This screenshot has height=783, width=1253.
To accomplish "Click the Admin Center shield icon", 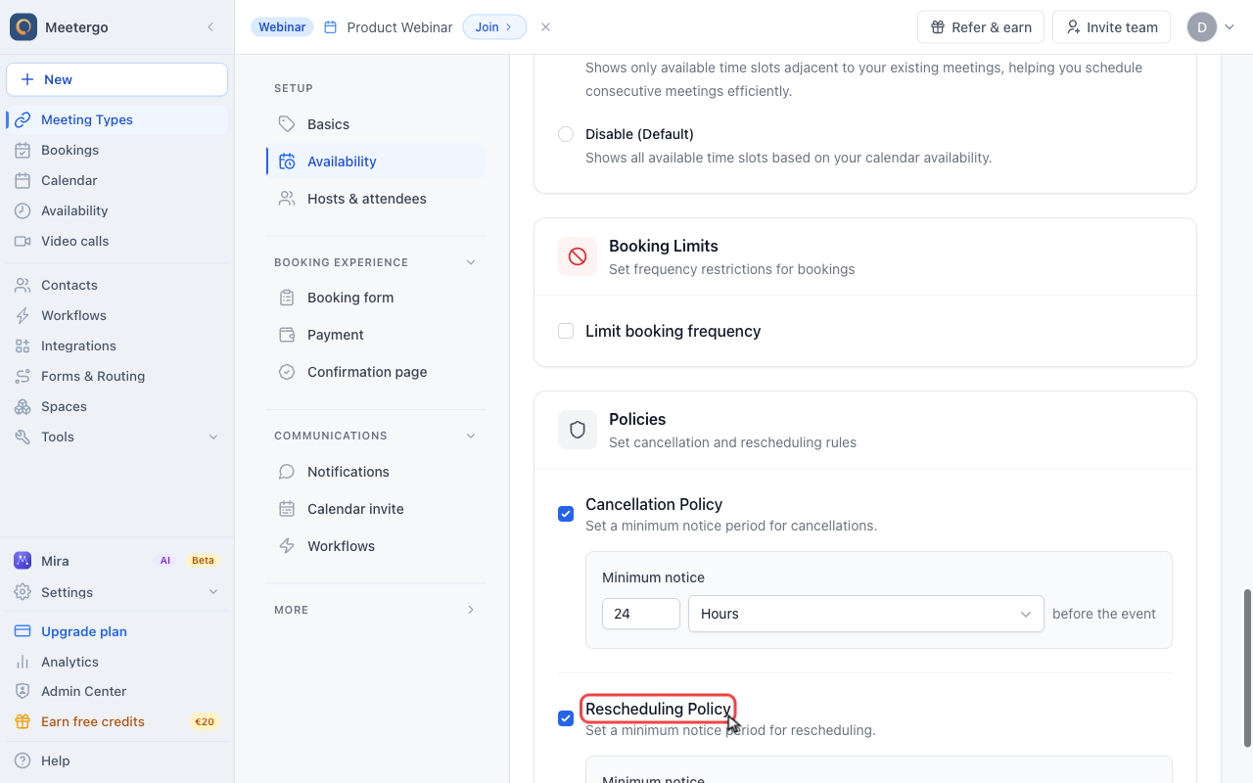I will tap(23, 691).
